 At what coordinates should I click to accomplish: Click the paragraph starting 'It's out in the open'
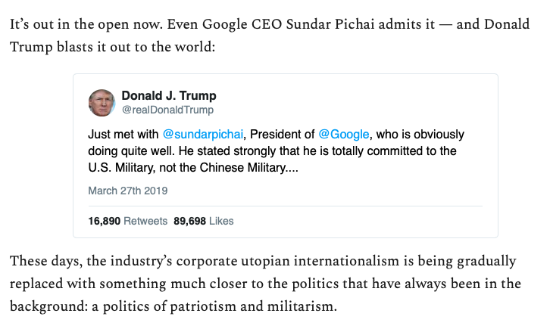tap(270, 36)
